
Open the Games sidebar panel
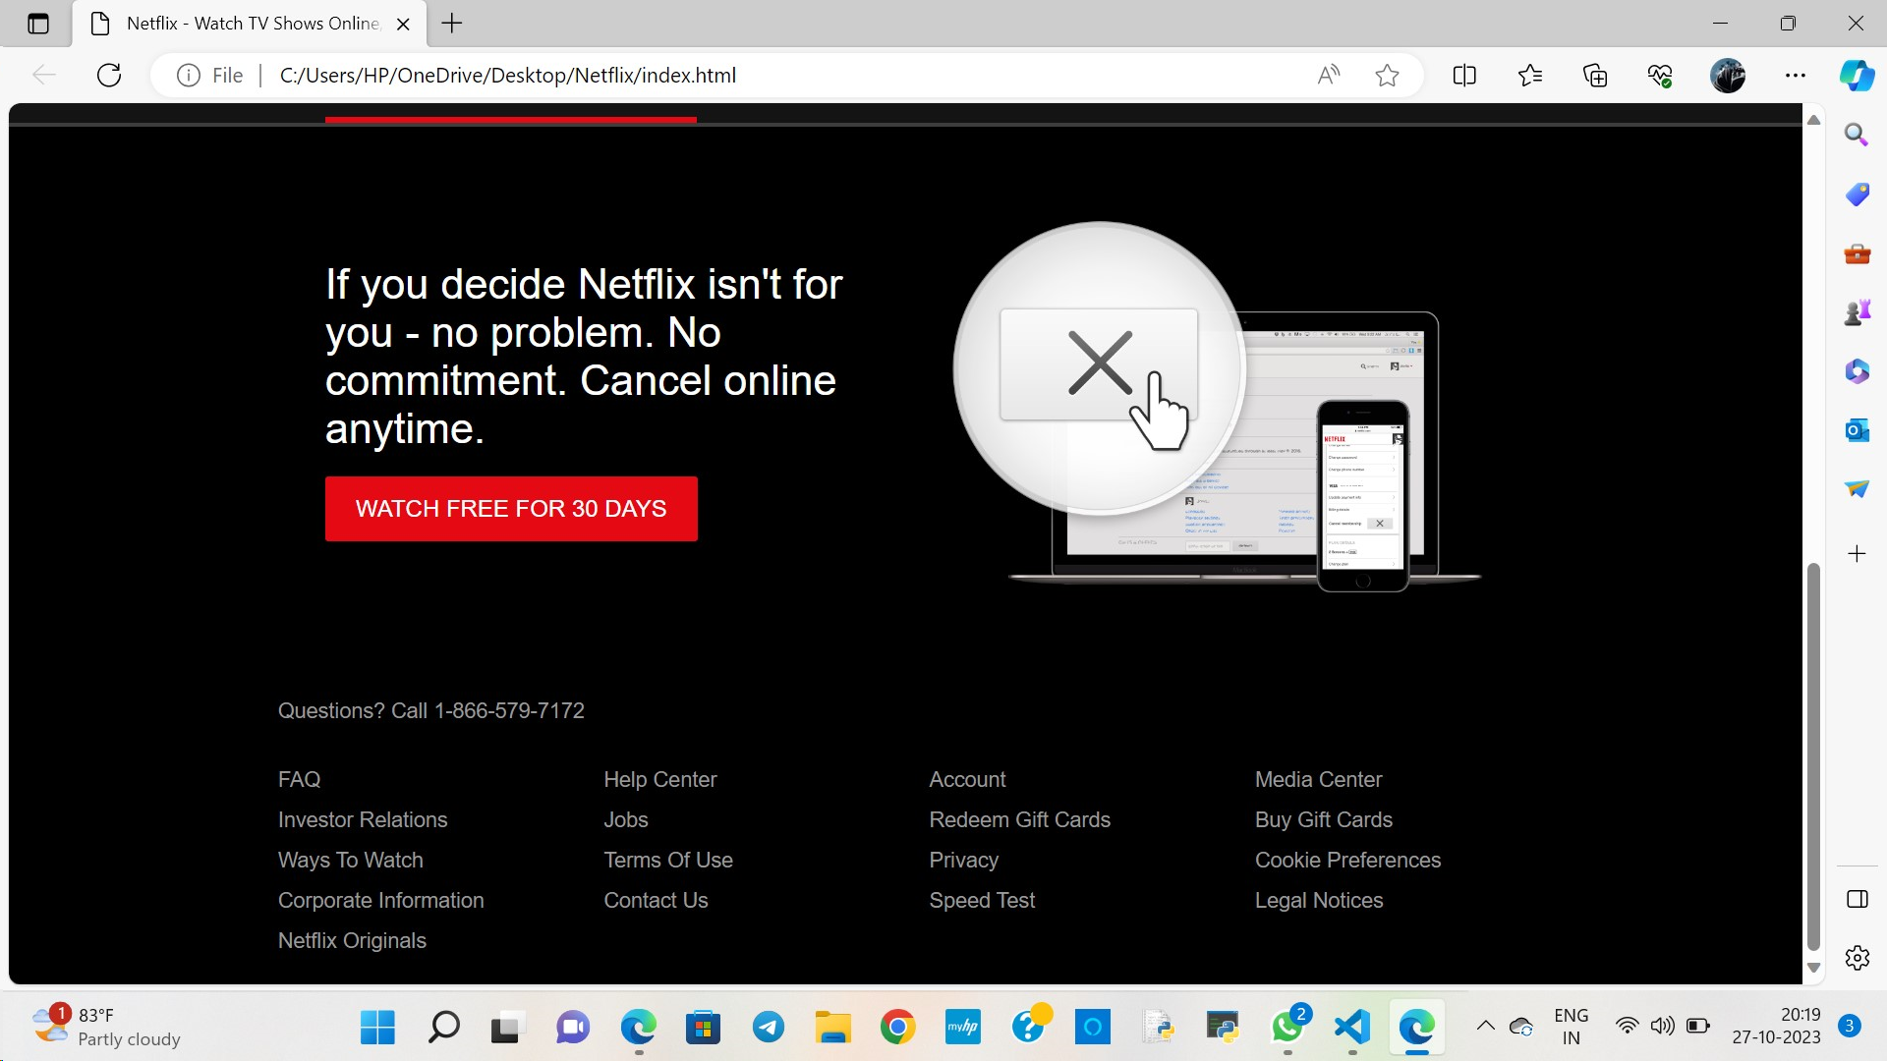coord(1857,311)
